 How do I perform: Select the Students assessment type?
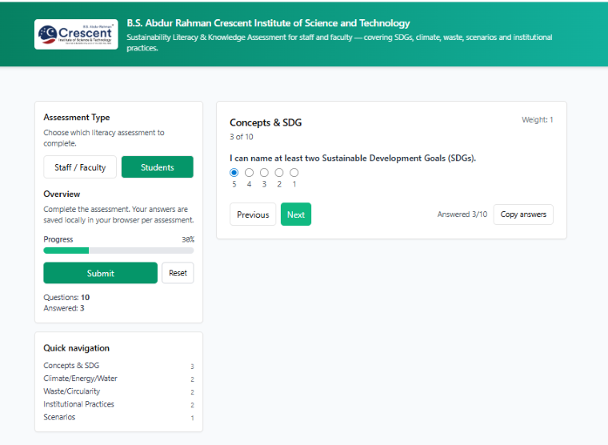(157, 167)
